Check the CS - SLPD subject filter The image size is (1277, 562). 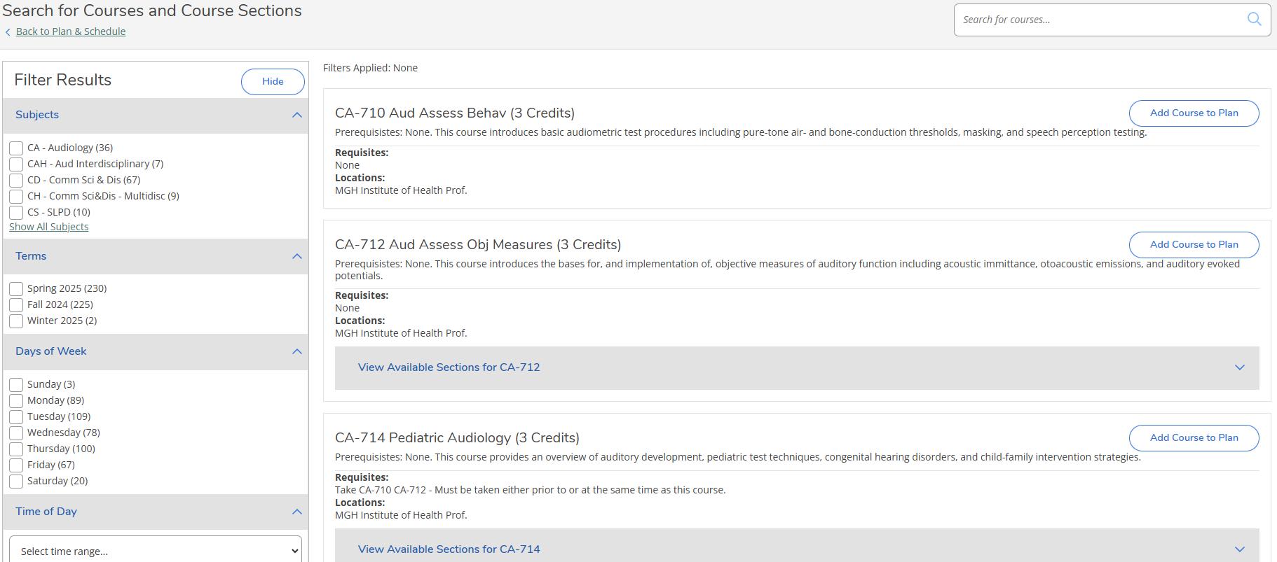point(16,212)
